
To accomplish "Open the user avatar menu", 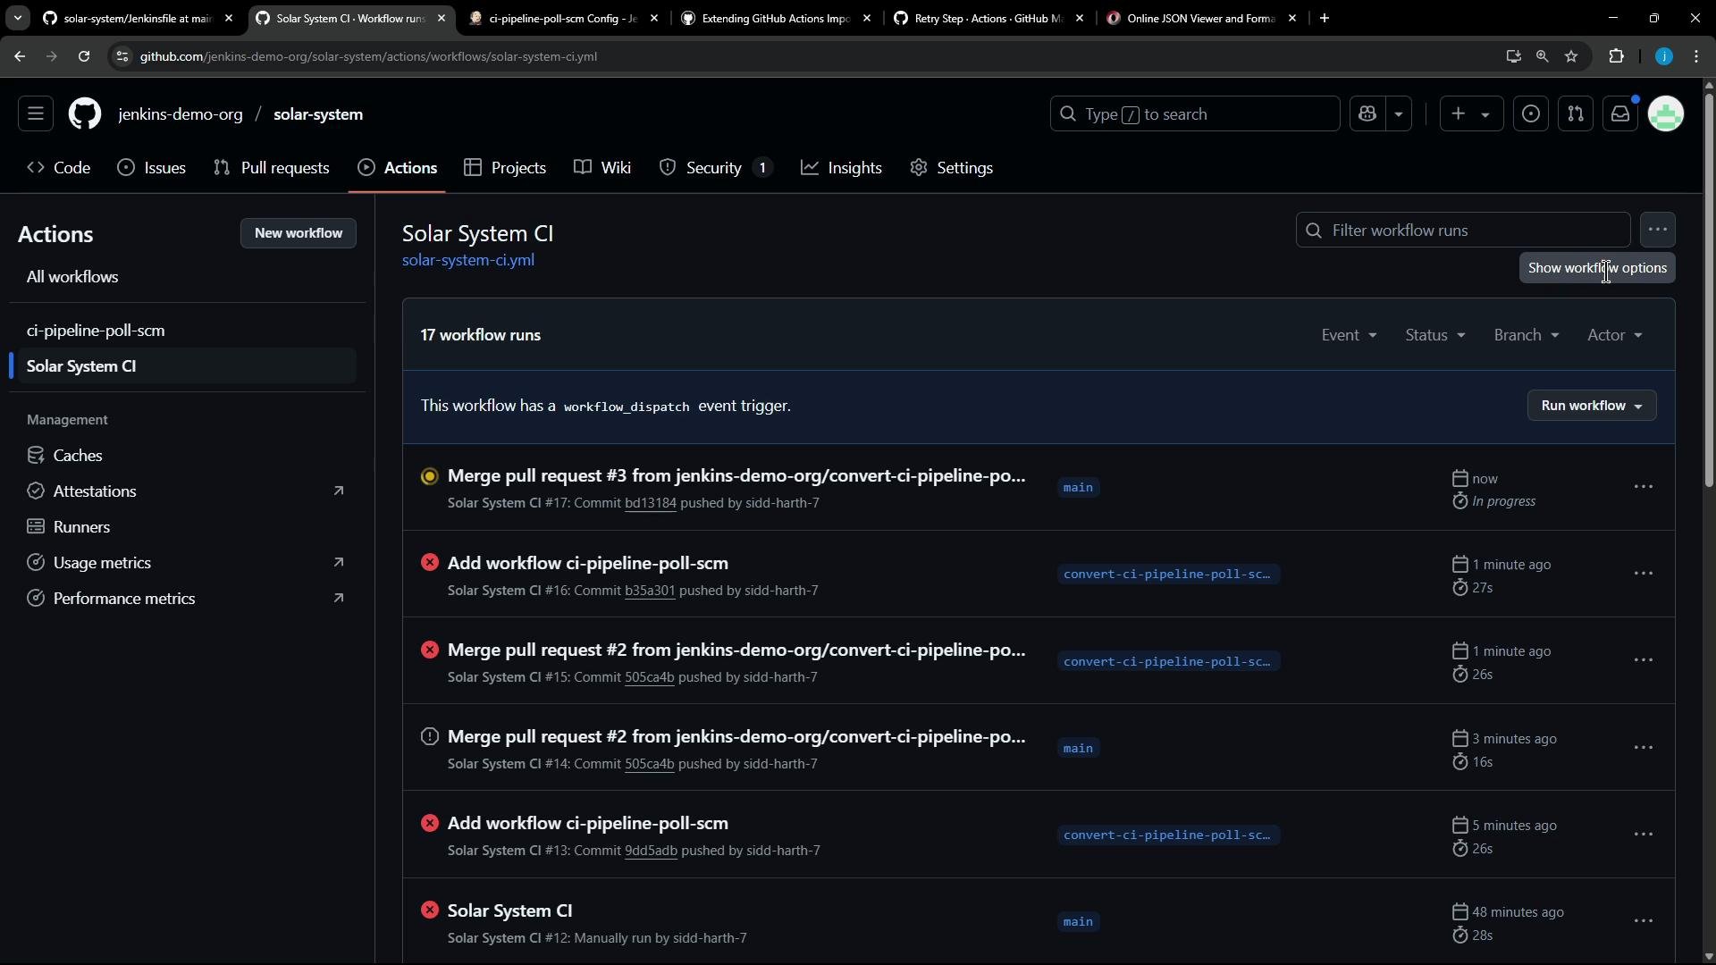I will point(1666,114).
